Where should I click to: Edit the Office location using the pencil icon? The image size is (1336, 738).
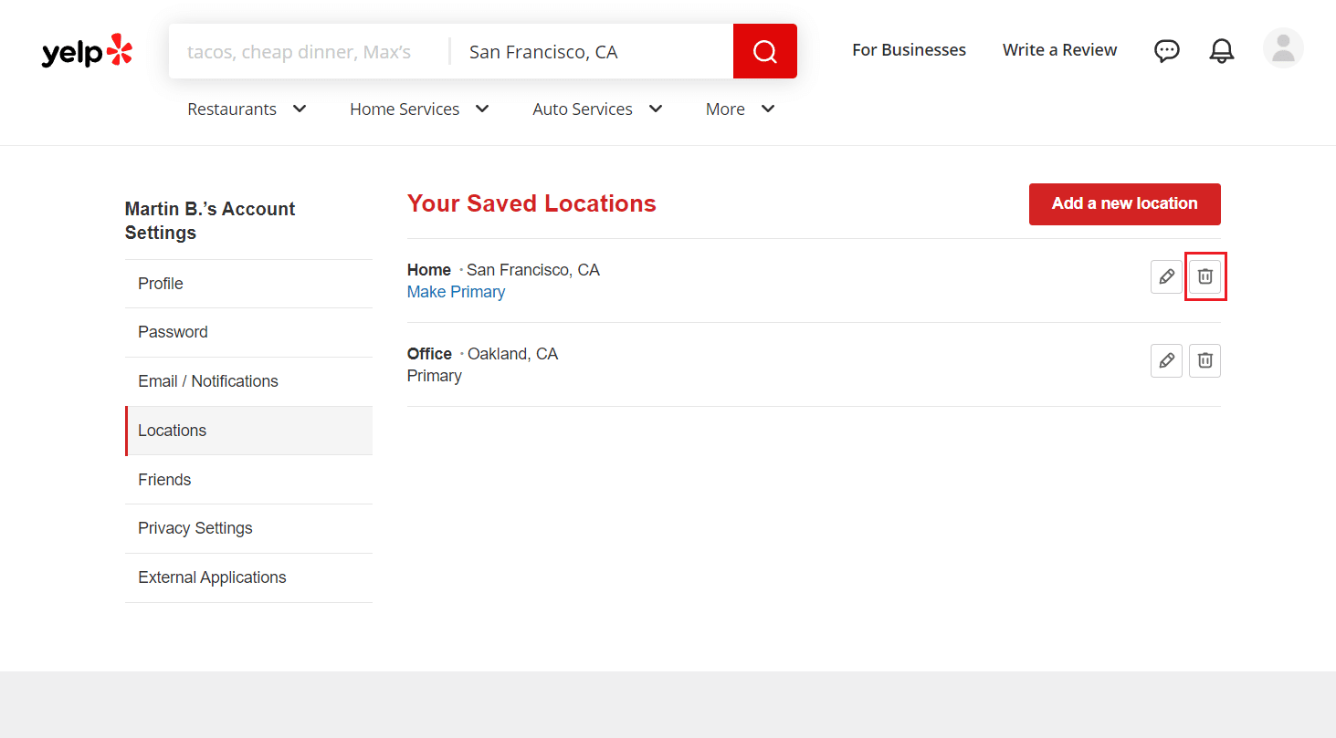click(1166, 360)
